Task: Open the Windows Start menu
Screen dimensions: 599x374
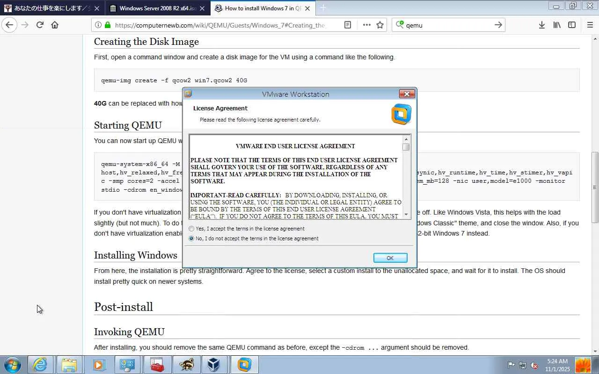Action: pos(12,365)
